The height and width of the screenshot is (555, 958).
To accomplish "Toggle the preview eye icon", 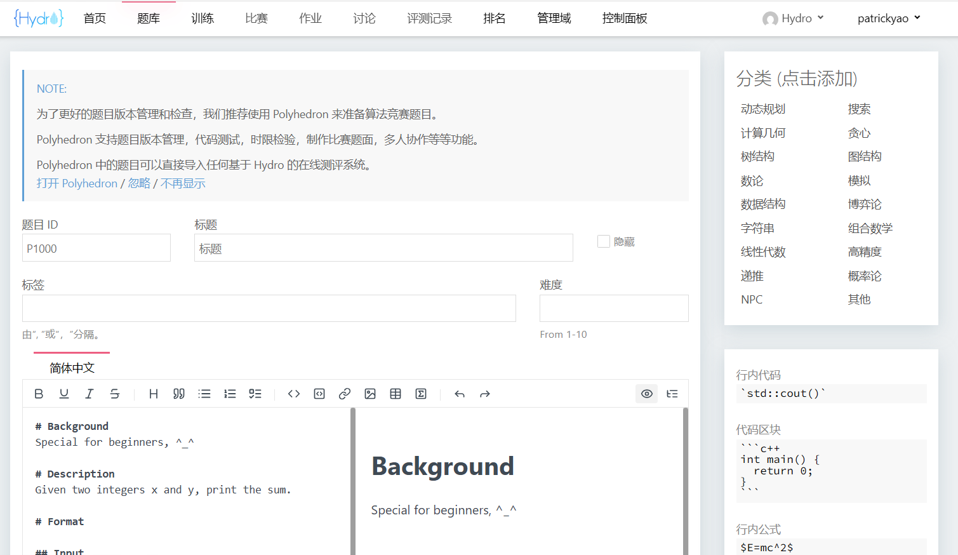I will (647, 394).
